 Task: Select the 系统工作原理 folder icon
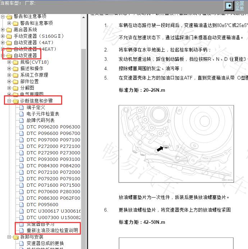click(x=15, y=75)
